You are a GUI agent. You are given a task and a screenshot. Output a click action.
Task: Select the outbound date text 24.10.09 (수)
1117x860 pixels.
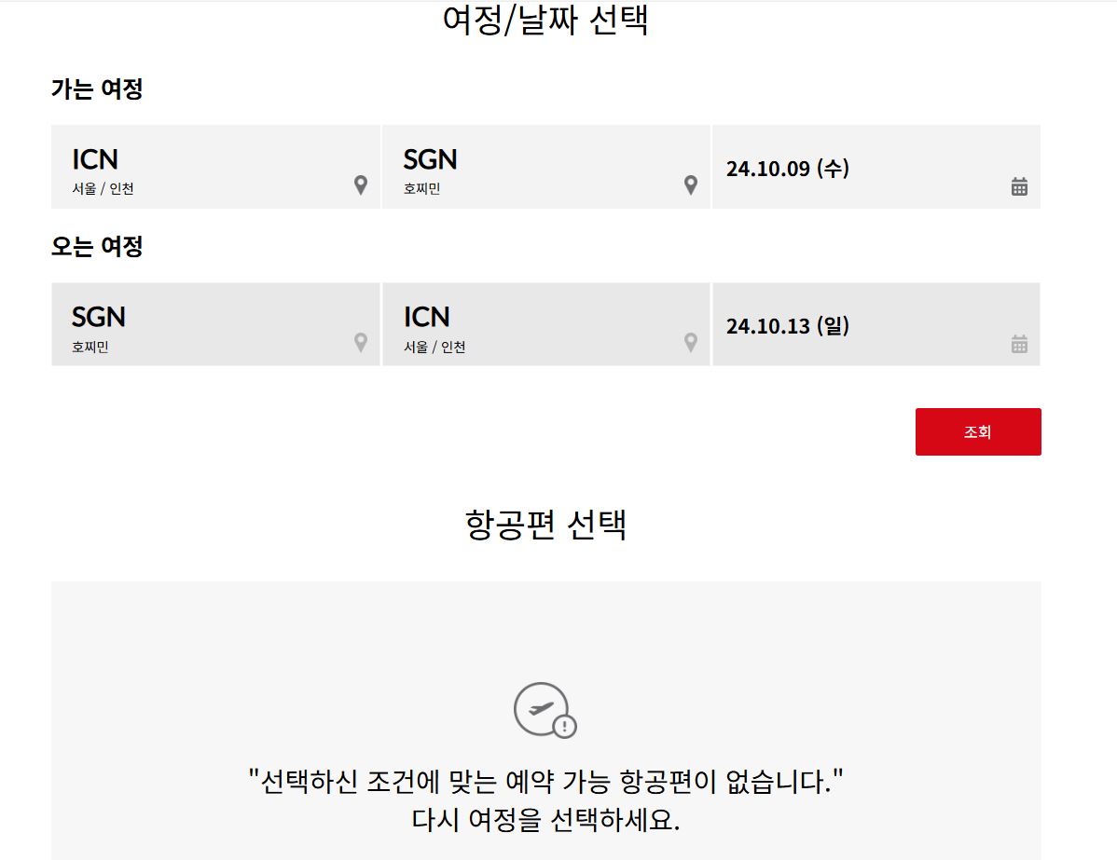coord(788,169)
